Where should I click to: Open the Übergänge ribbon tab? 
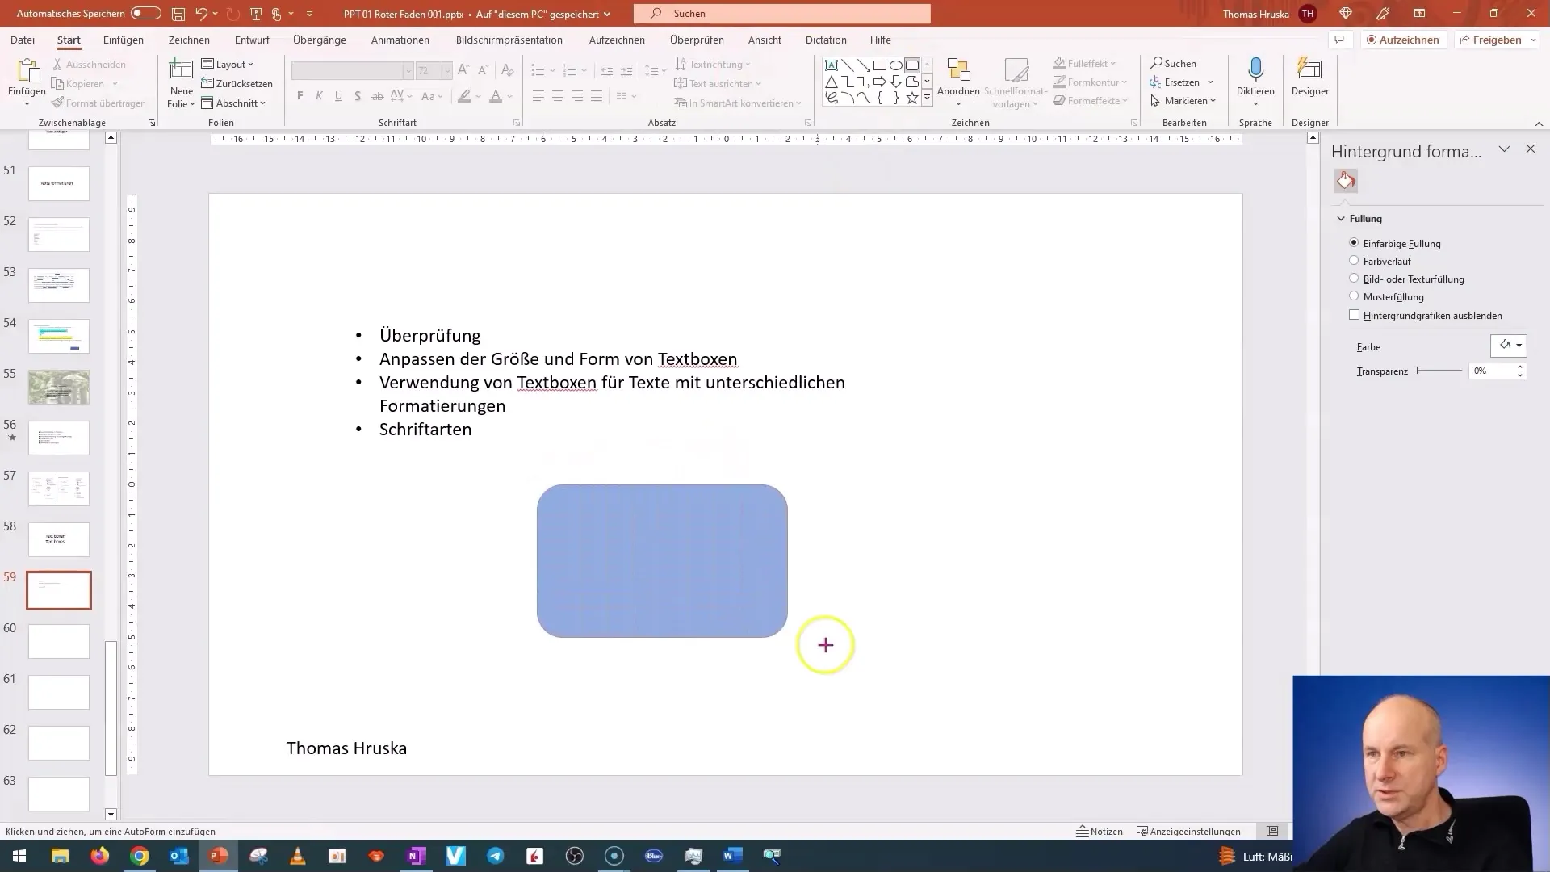pos(320,40)
